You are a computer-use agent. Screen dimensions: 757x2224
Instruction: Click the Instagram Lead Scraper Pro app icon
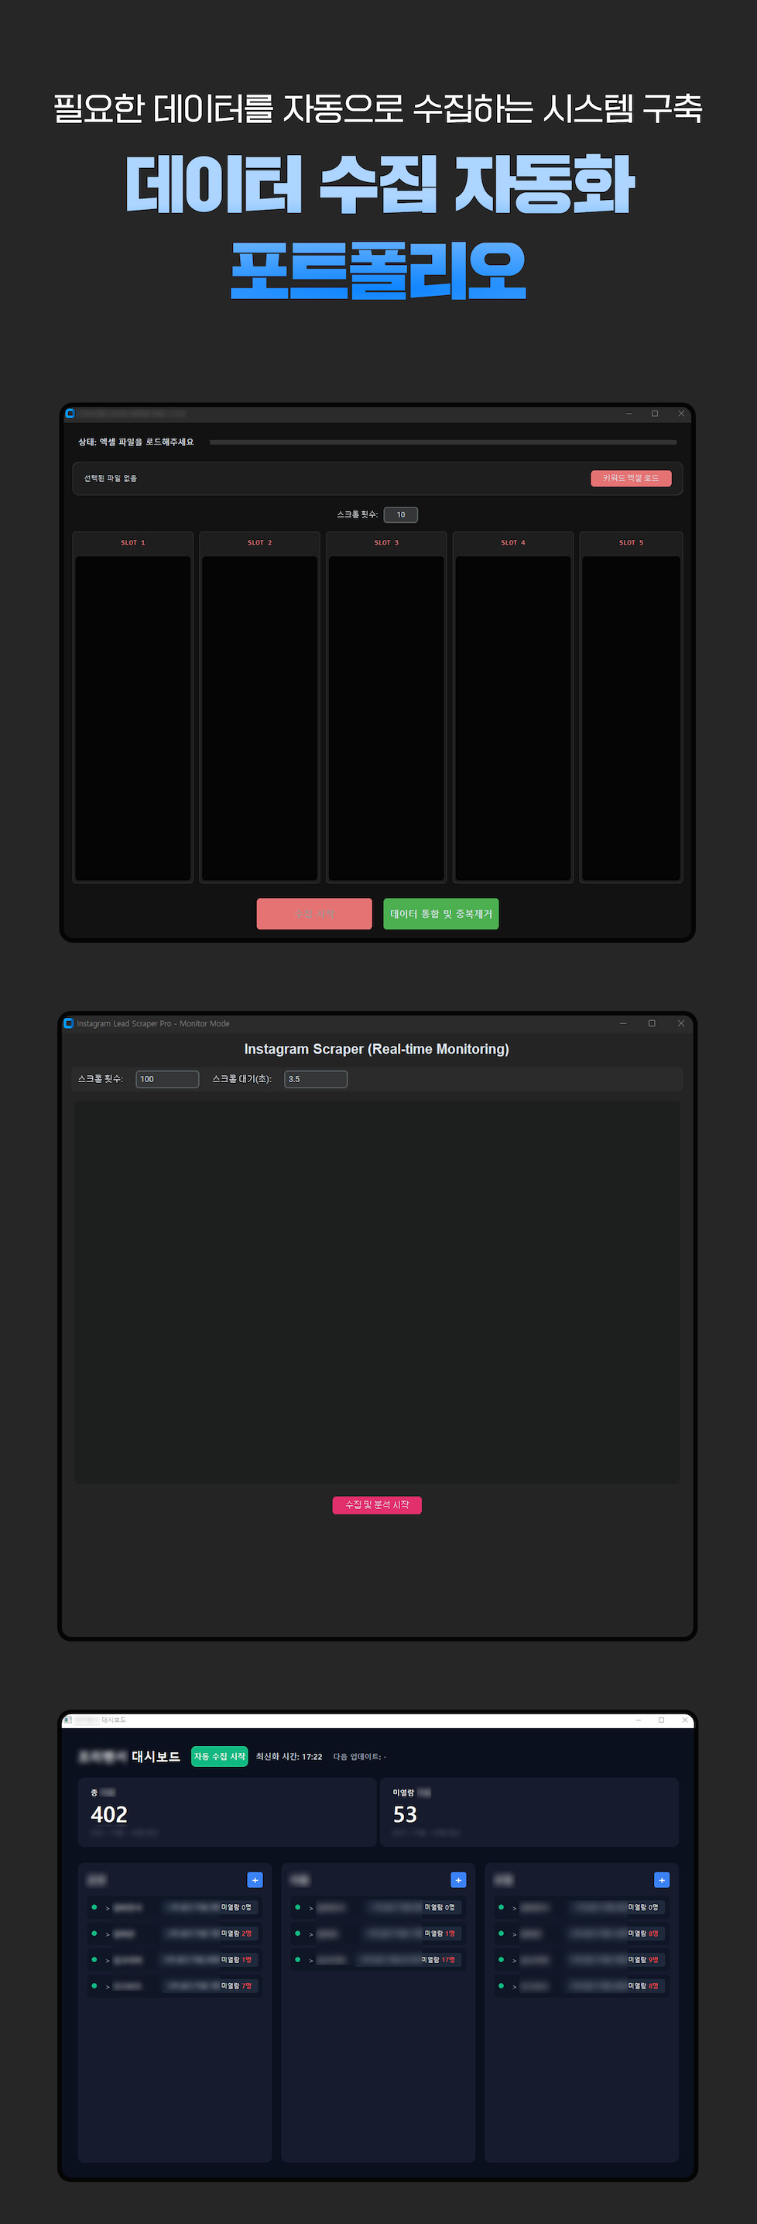click(x=69, y=1023)
